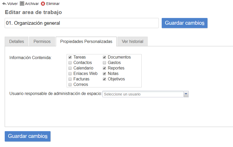This screenshot has width=233, height=147.
Task: Click the Volver back arrow icon
Action: coord(4,4)
